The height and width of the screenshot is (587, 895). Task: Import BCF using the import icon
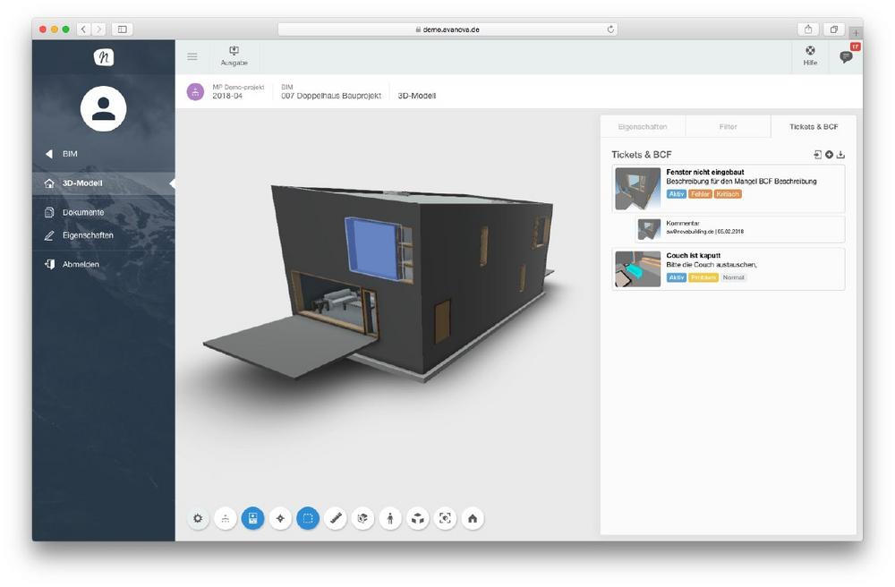click(x=818, y=155)
